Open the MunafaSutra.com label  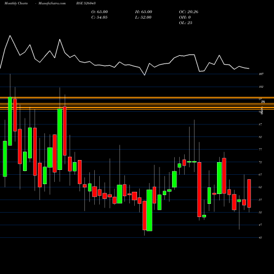pyautogui.click(x=52, y=3)
